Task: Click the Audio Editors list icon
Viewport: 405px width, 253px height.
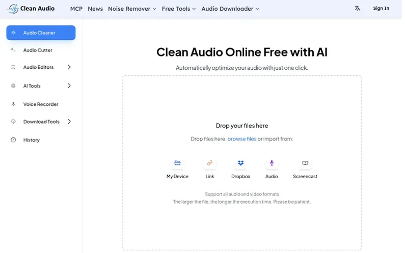Action: 13,67
